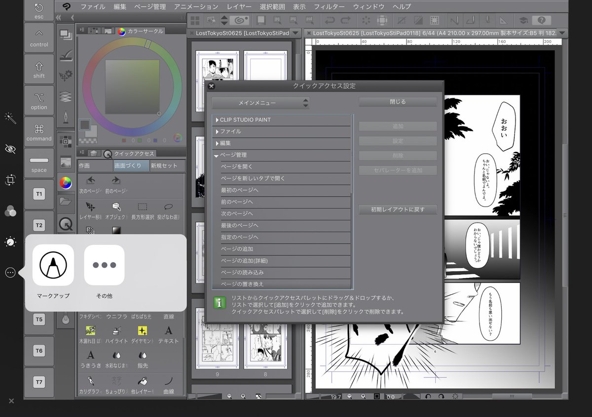Toggle the option modifier key
This screenshot has height=417, width=592.
39,101
